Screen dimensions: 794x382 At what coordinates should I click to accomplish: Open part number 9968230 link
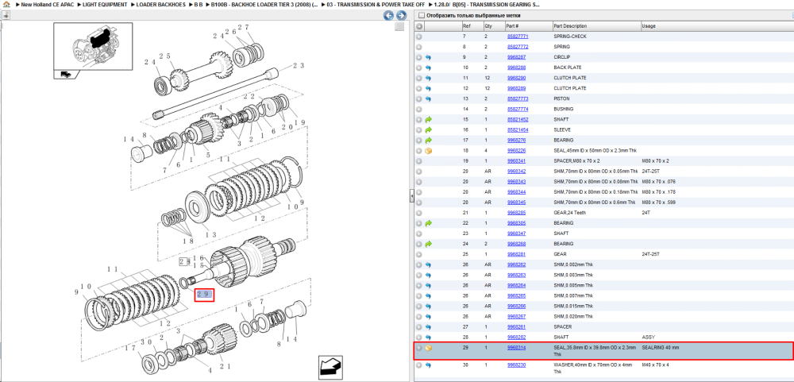click(x=517, y=365)
